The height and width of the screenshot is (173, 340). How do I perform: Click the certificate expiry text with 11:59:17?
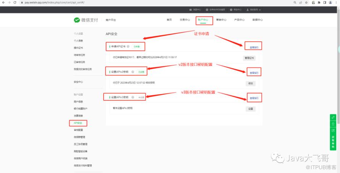pyautogui.click(x=145, y=57)
